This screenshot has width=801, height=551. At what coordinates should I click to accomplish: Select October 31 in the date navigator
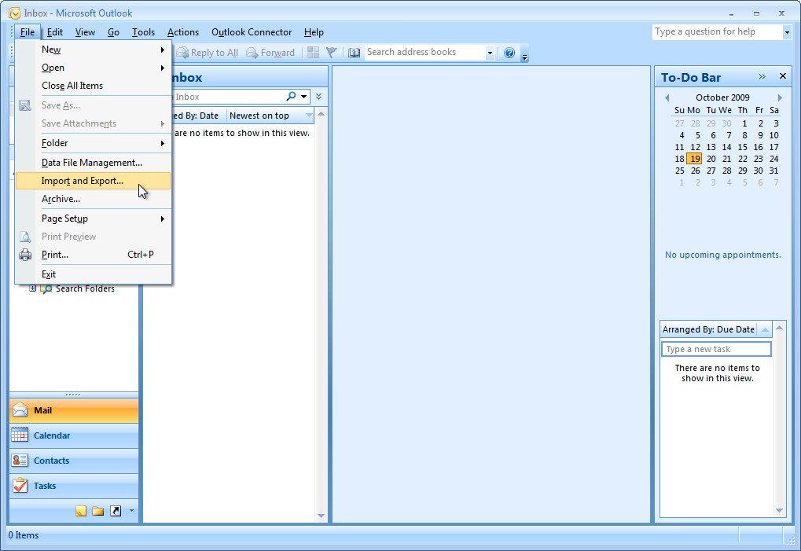774,171
